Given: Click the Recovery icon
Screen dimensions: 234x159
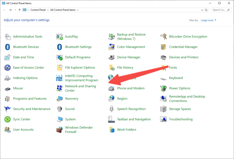Looking at the screenshot, I should 59,99.
